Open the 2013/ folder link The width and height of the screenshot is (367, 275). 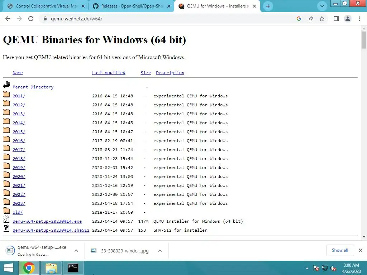tap(19, 114)
